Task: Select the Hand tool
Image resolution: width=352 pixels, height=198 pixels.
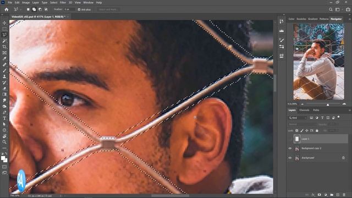Action: pos(4,136)
